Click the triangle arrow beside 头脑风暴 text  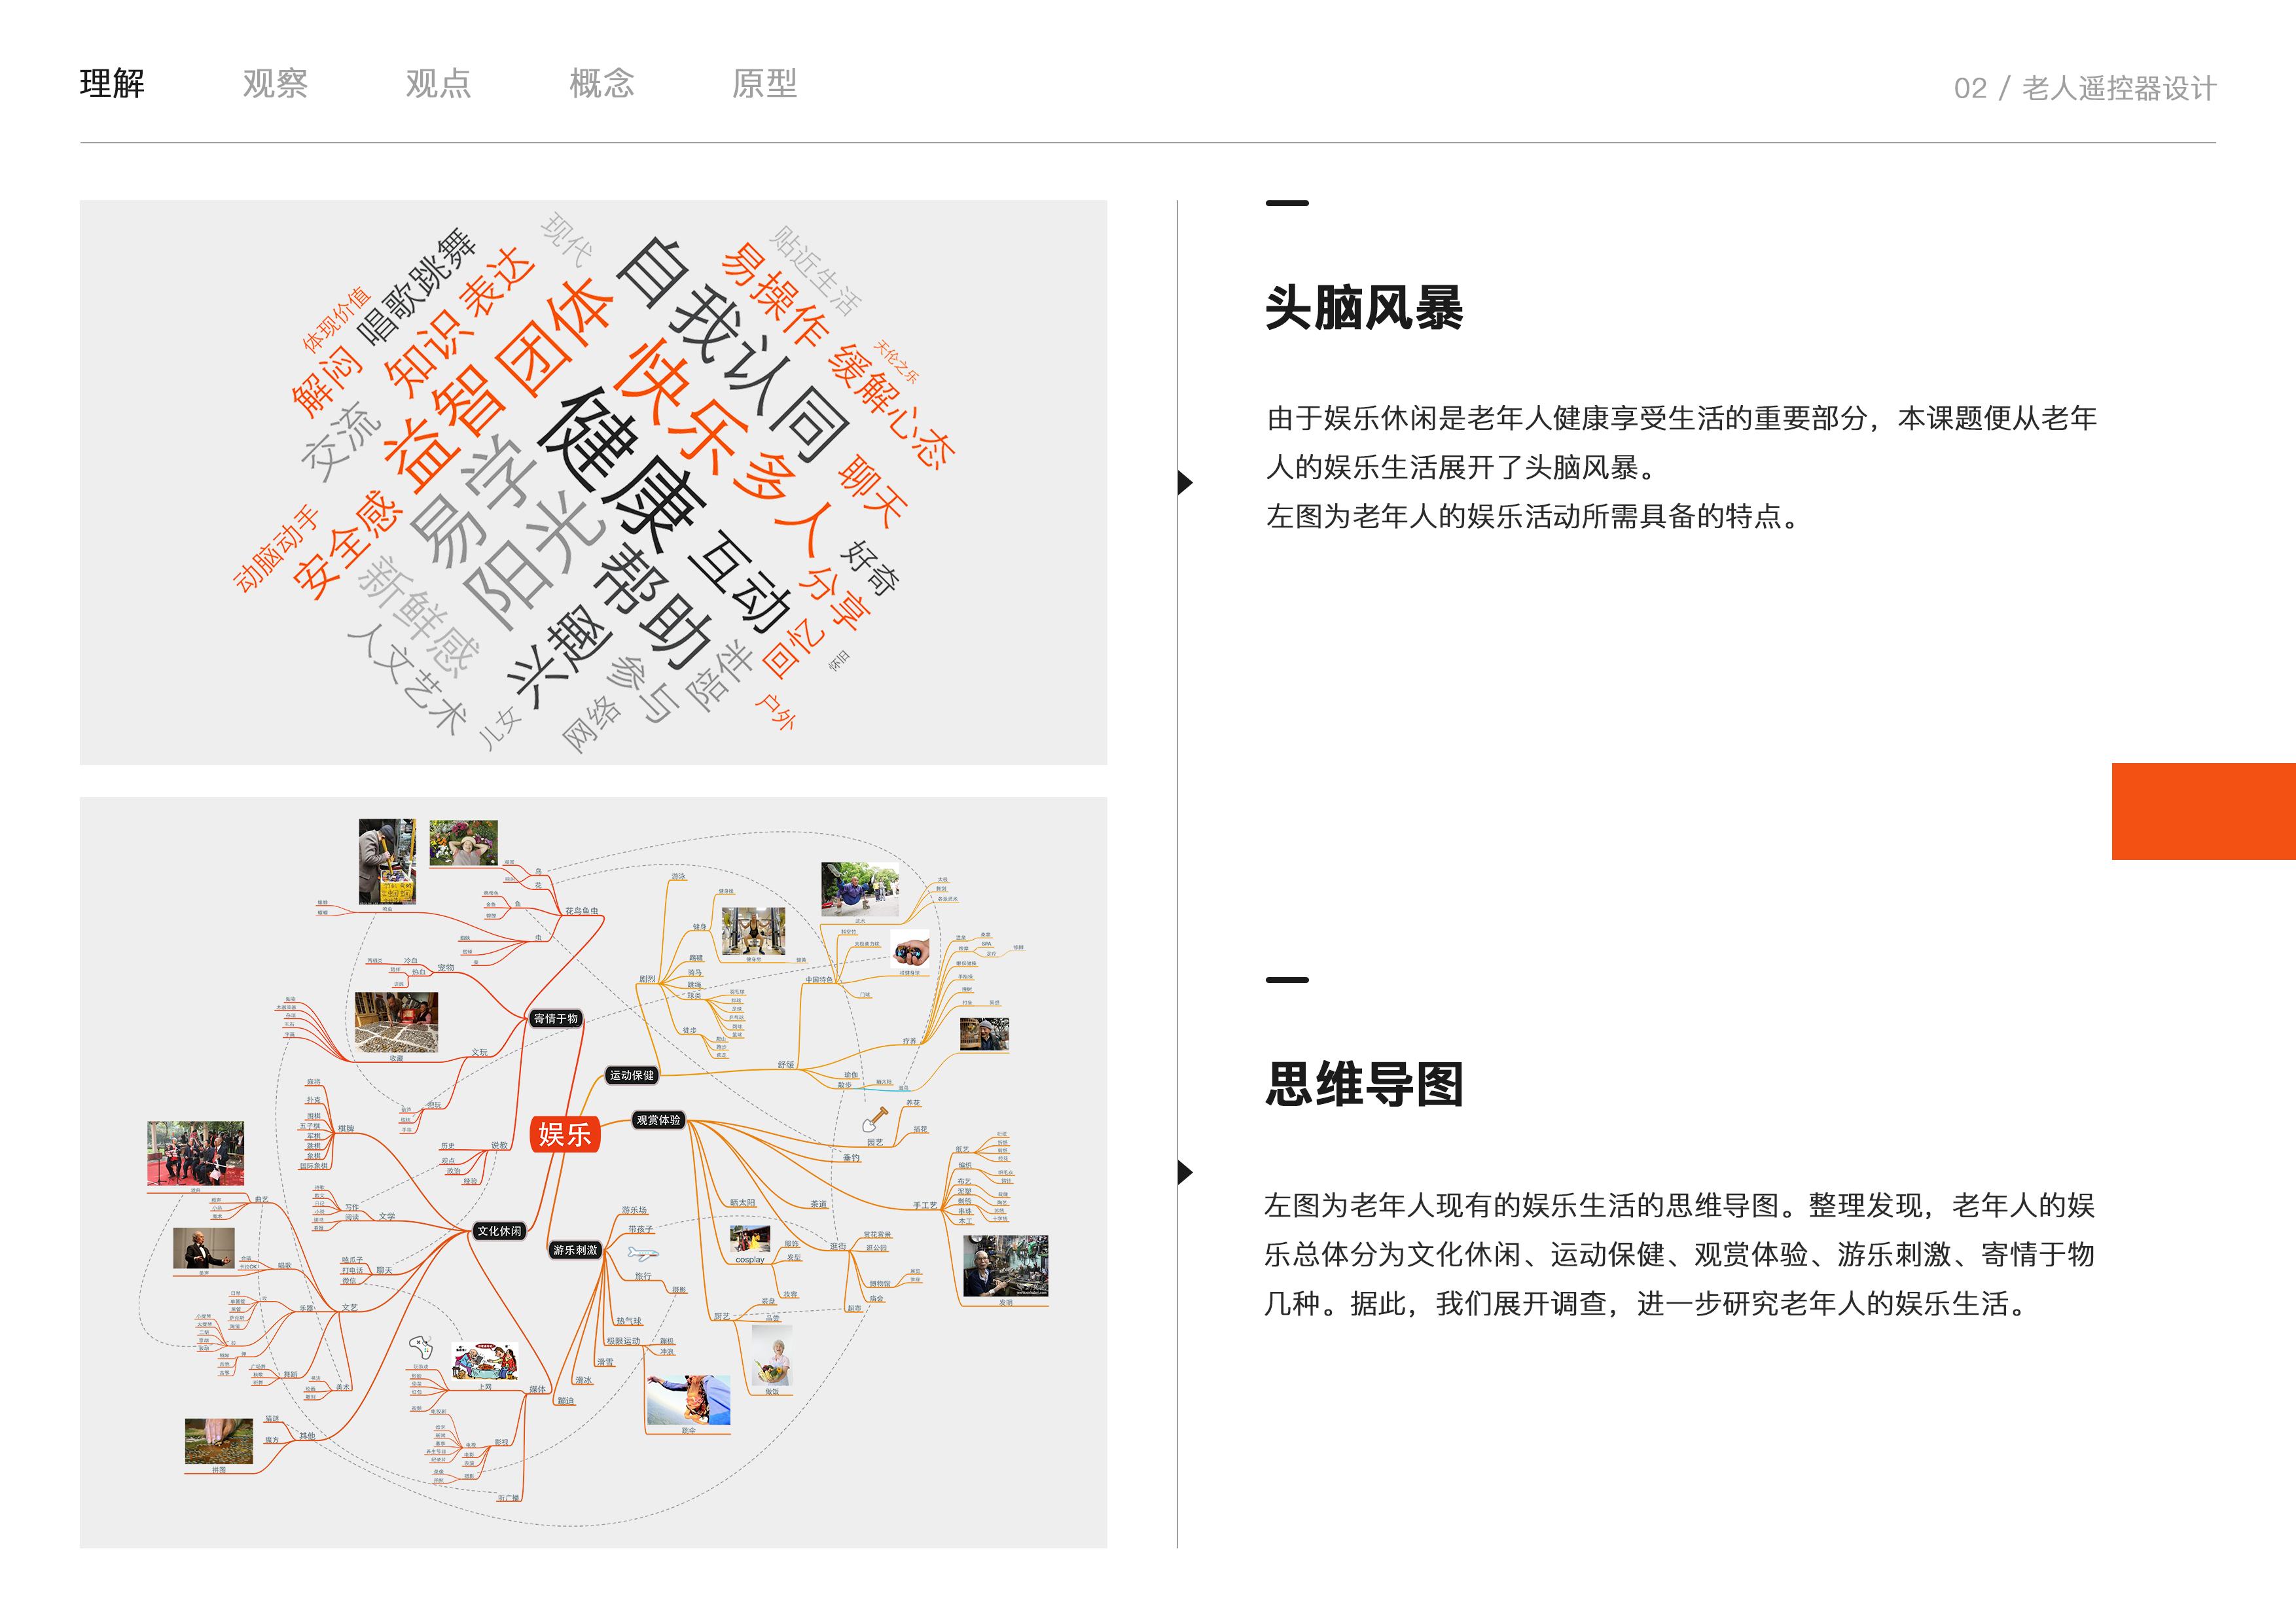tap(1185, 483)
